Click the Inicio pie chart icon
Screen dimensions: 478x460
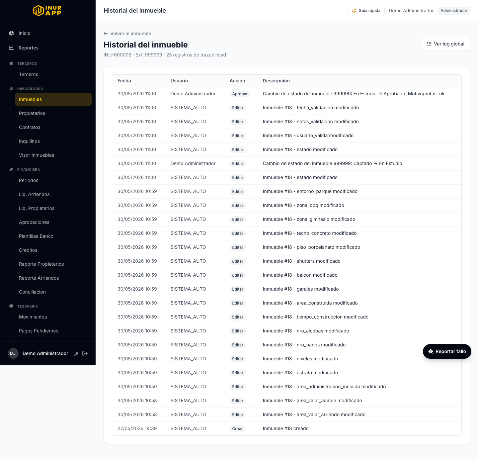click(x=11, y=33)
